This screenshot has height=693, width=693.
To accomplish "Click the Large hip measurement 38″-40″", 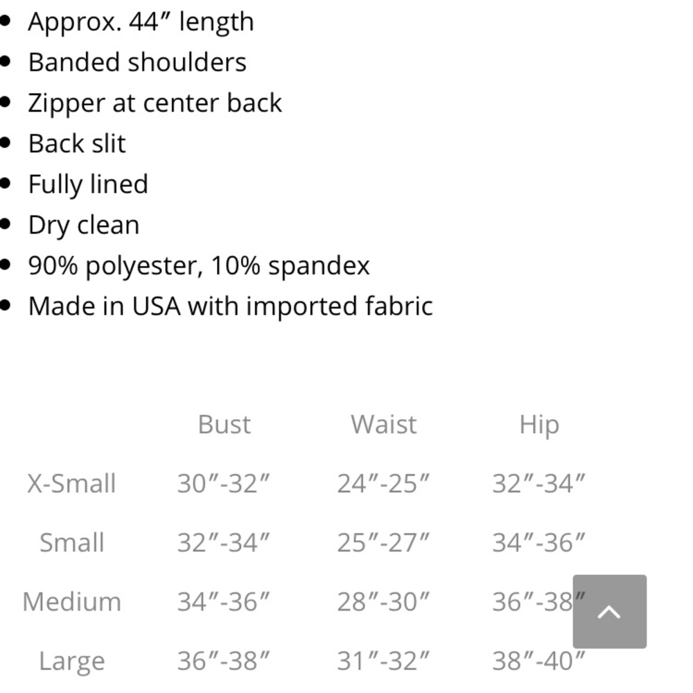I will tap(538, 660).
